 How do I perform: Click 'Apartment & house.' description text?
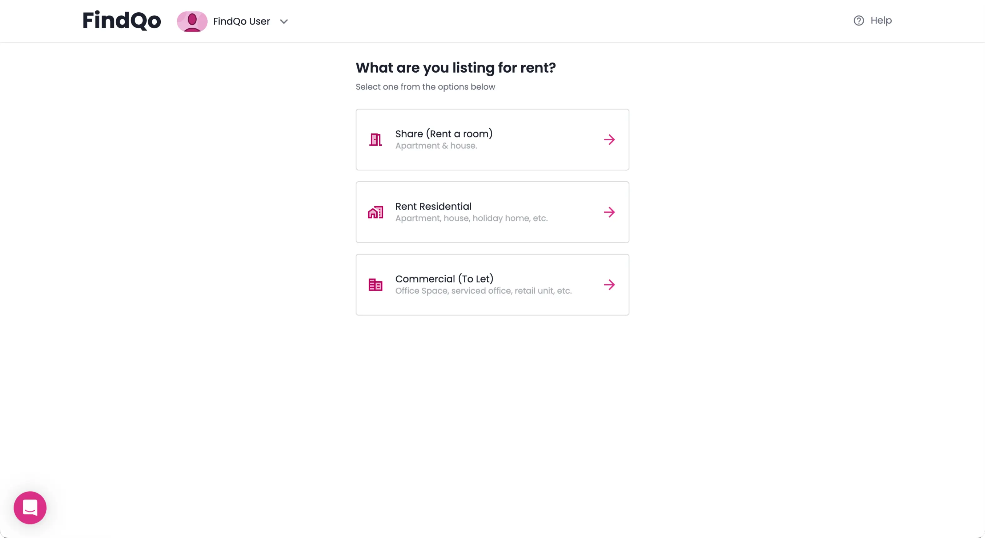436,146
